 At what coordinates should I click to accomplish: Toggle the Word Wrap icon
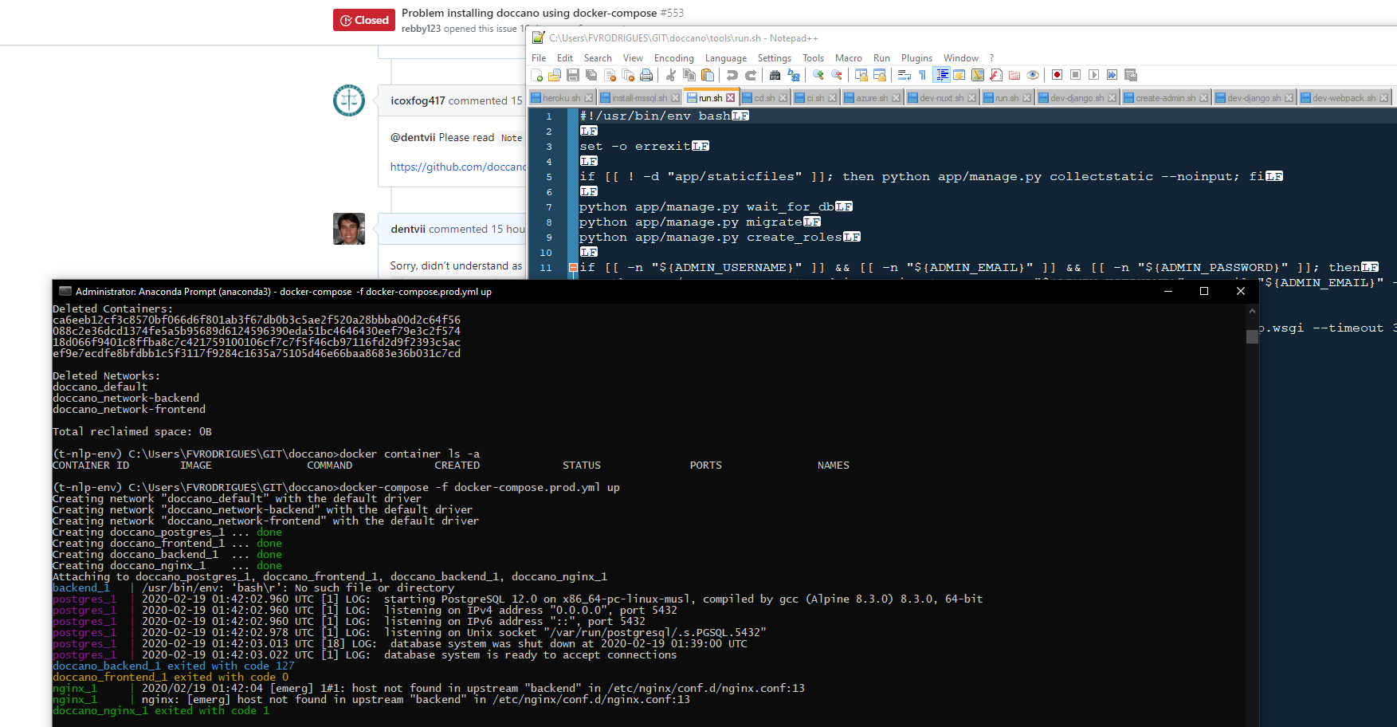click(903, 75)
